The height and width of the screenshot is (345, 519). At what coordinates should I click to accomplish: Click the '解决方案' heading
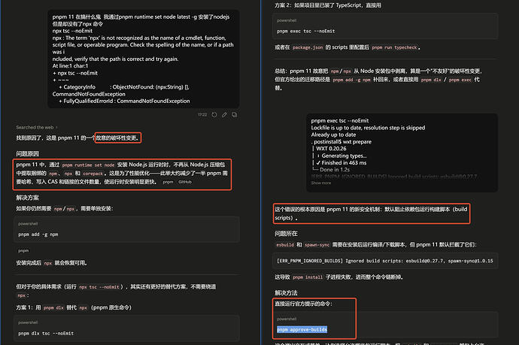(28, 198)
